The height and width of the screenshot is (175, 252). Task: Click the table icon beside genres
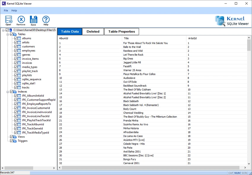19,55
